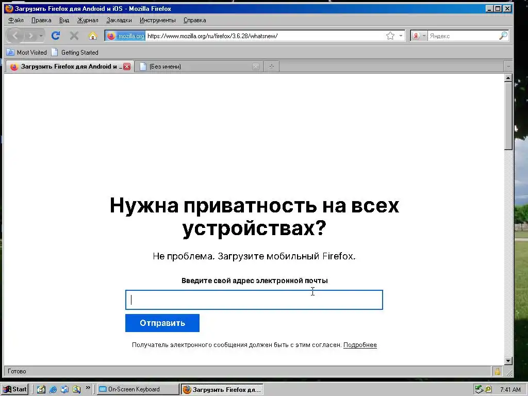
Task: Click the Show Desktop quick launch icon
Action: (x=41, y=390)
